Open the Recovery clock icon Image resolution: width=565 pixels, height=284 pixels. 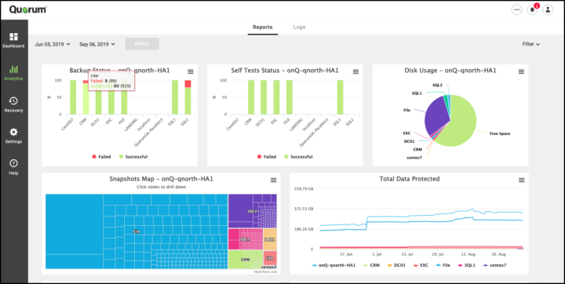click(x=13, y=101)
